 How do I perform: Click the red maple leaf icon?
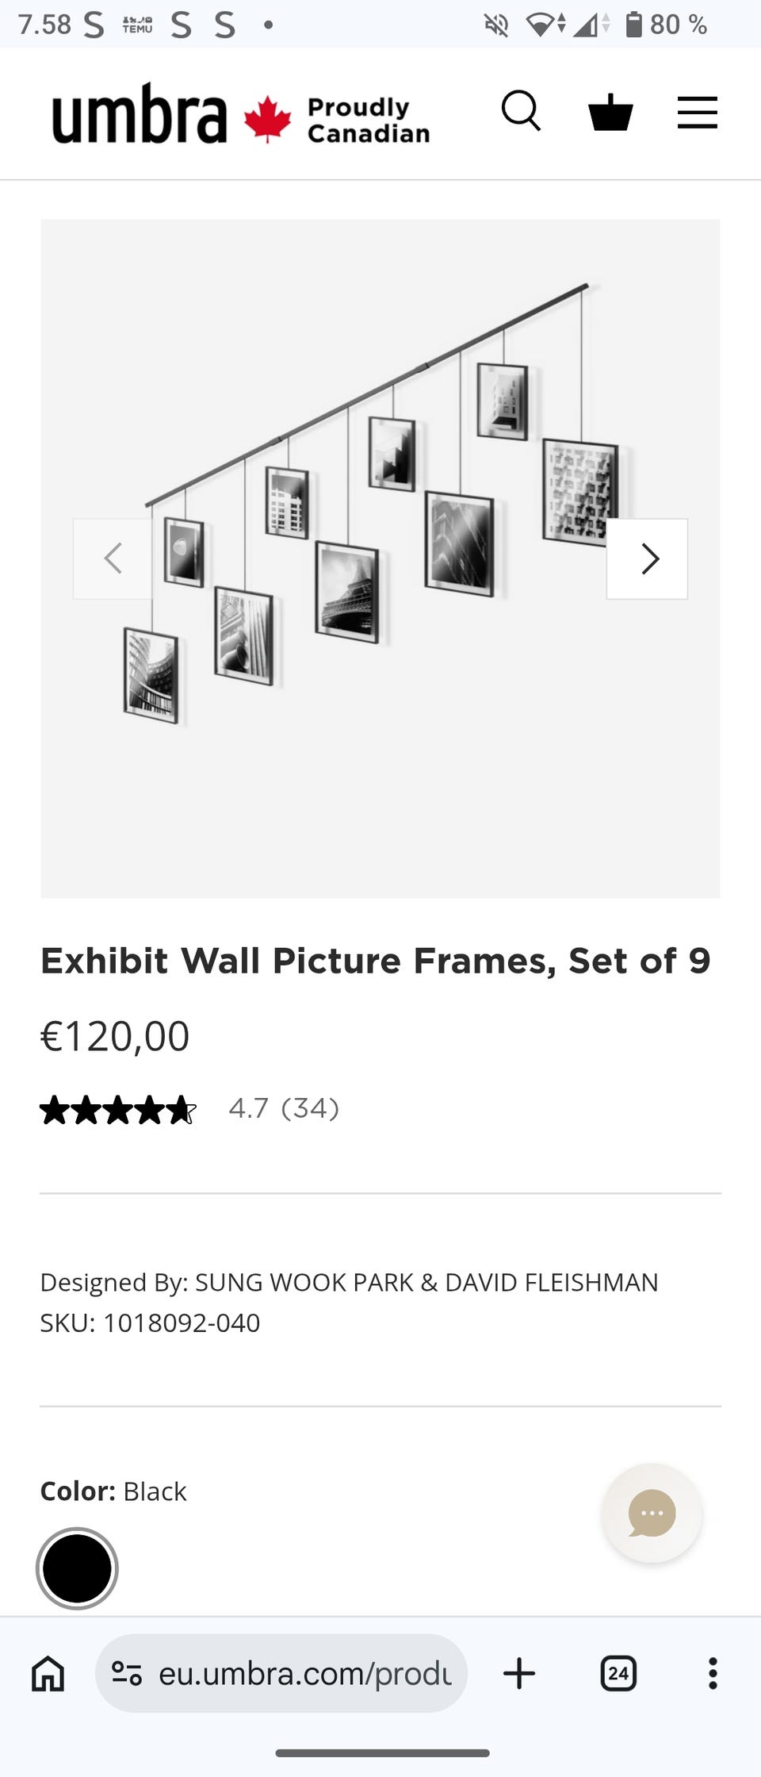268,118
